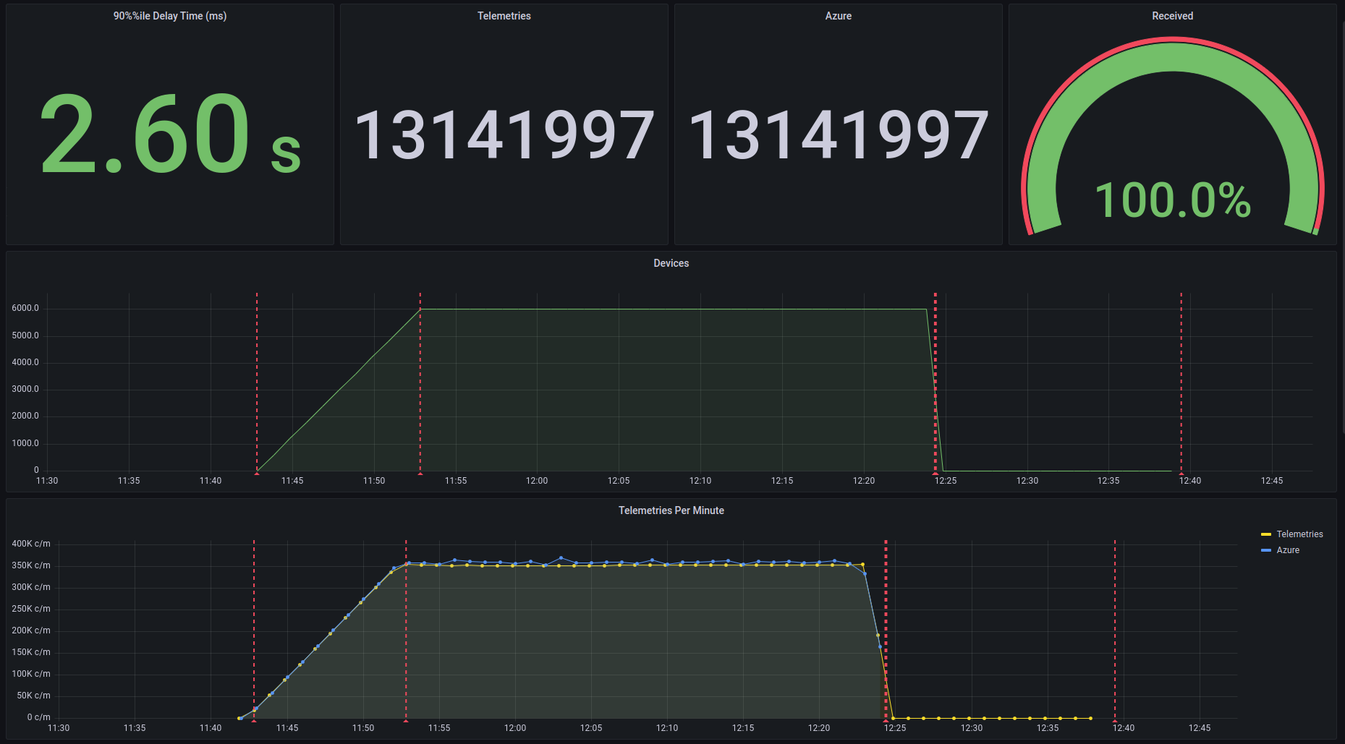Click the Azure count 13141997

tap(839, 135)
